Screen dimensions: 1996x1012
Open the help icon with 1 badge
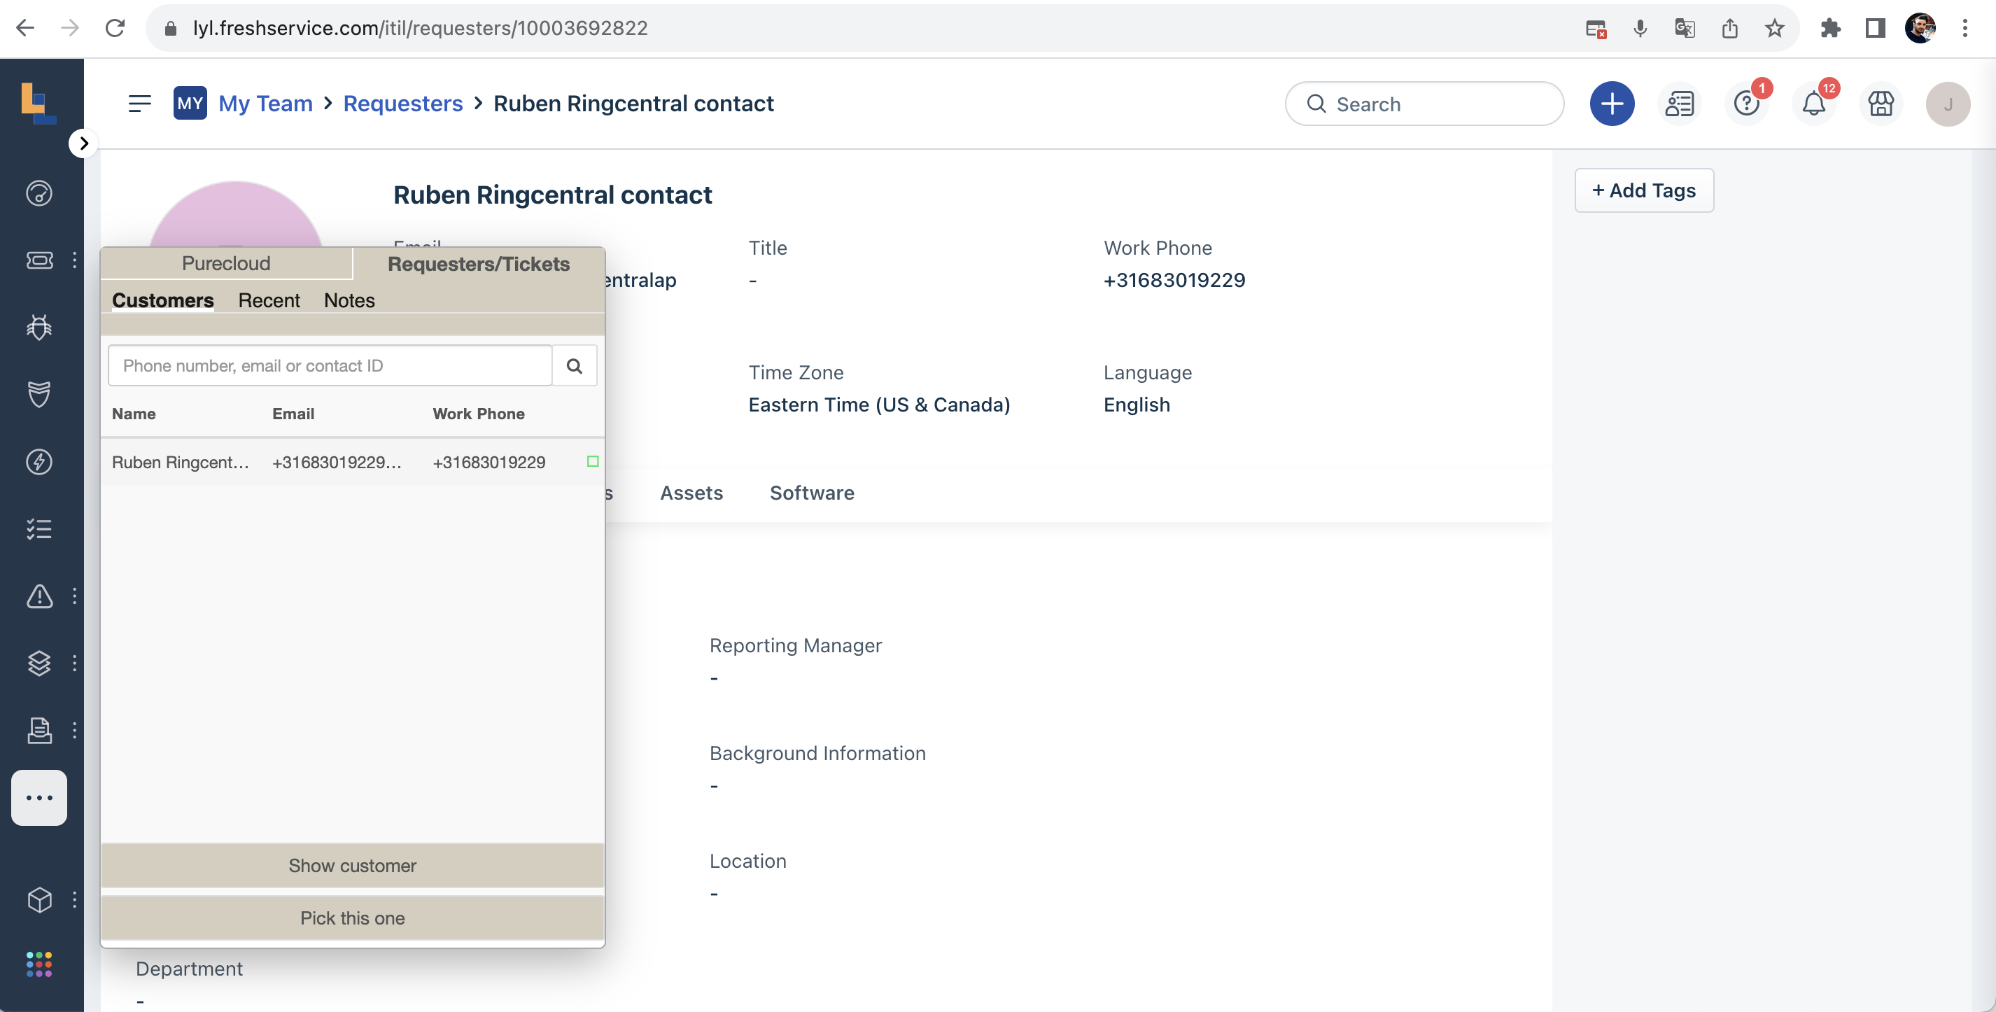1747,103
